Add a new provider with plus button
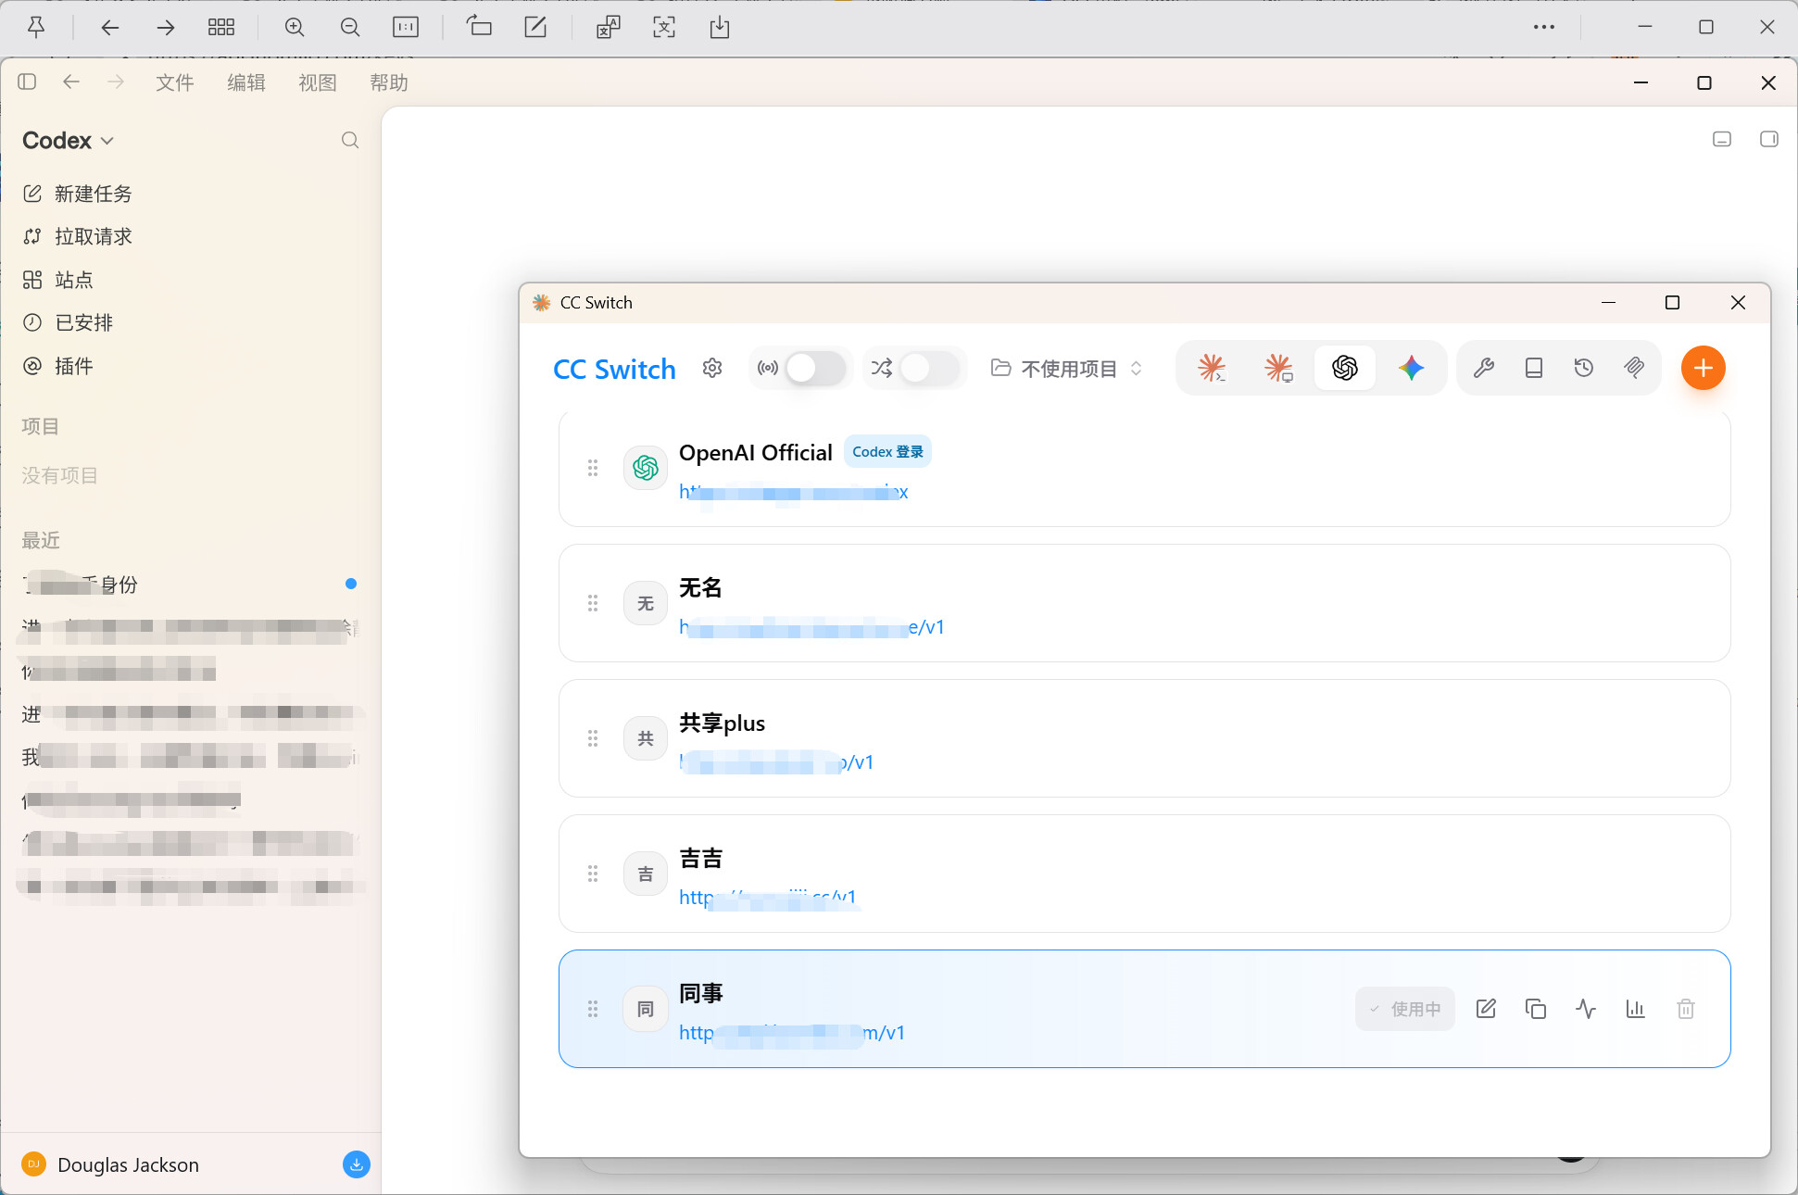Image resolution: width=1798 pixels, height=1195 pixels. [1703, 369]
